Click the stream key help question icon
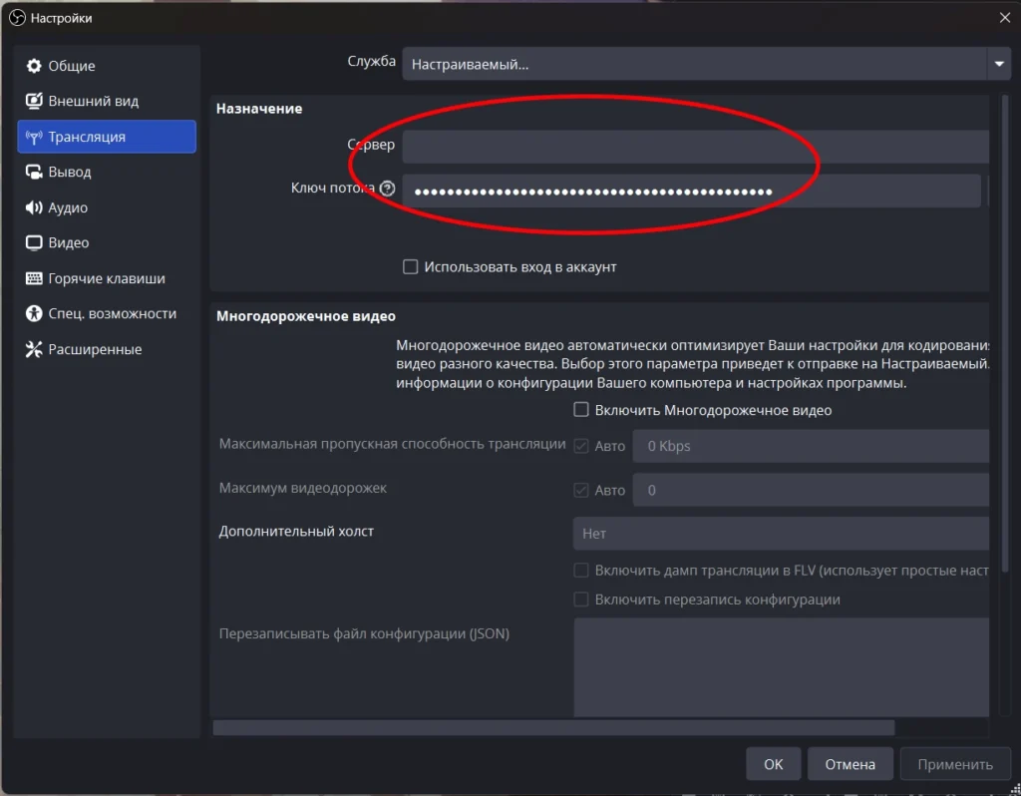The image size is (1021, 796). (387, 189)
